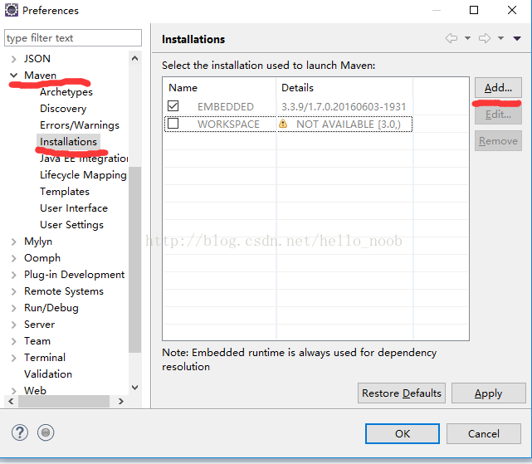Select the Validation preference item

pyautogui.click(x=48, y=374)
